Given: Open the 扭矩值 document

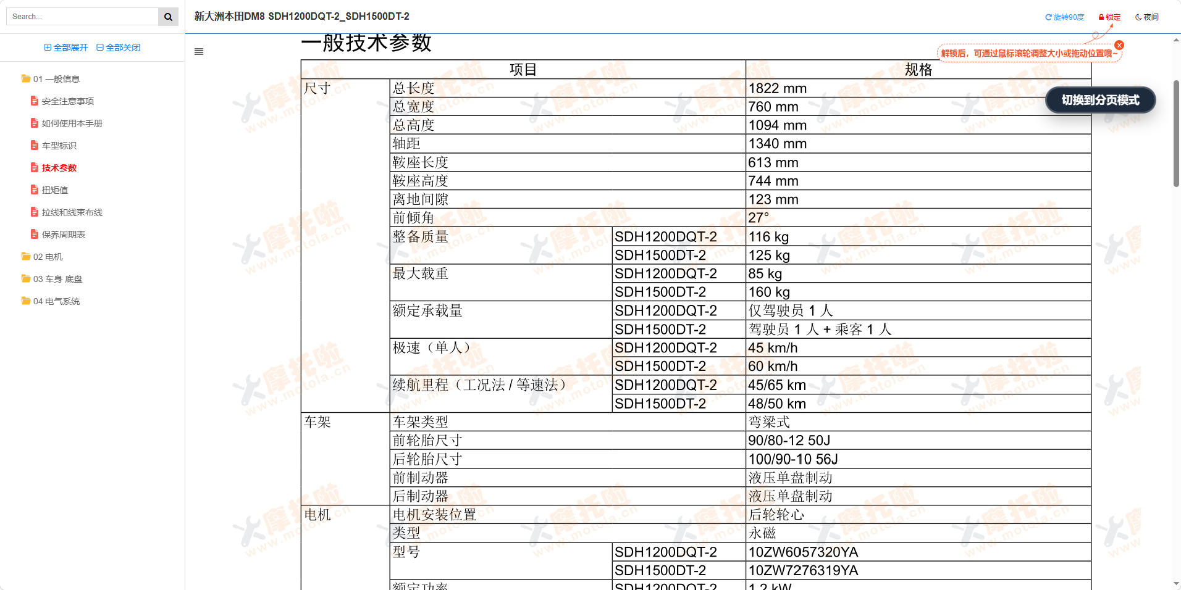Looking at the screenshot, I should point(54,189).
